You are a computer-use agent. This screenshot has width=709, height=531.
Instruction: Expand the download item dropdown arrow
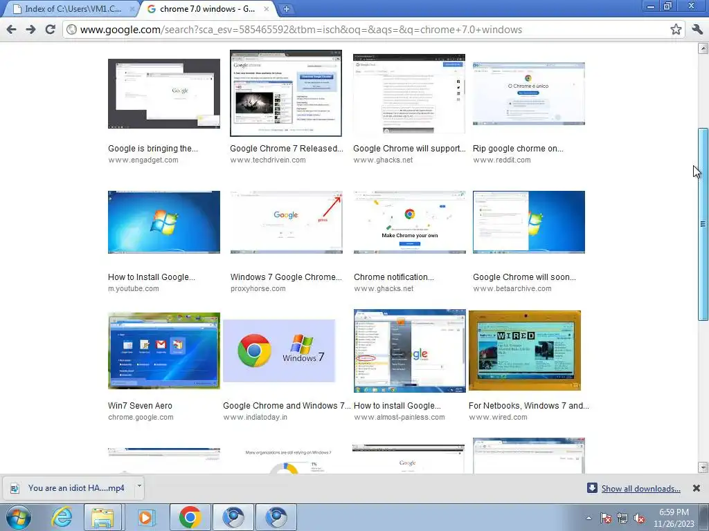click(x=139, y=486)
